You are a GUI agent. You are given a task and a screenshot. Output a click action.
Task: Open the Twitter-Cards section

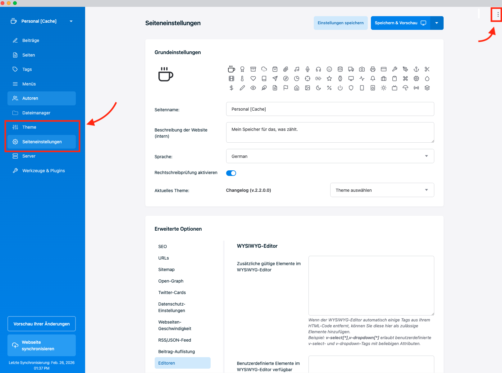[172, 292]
